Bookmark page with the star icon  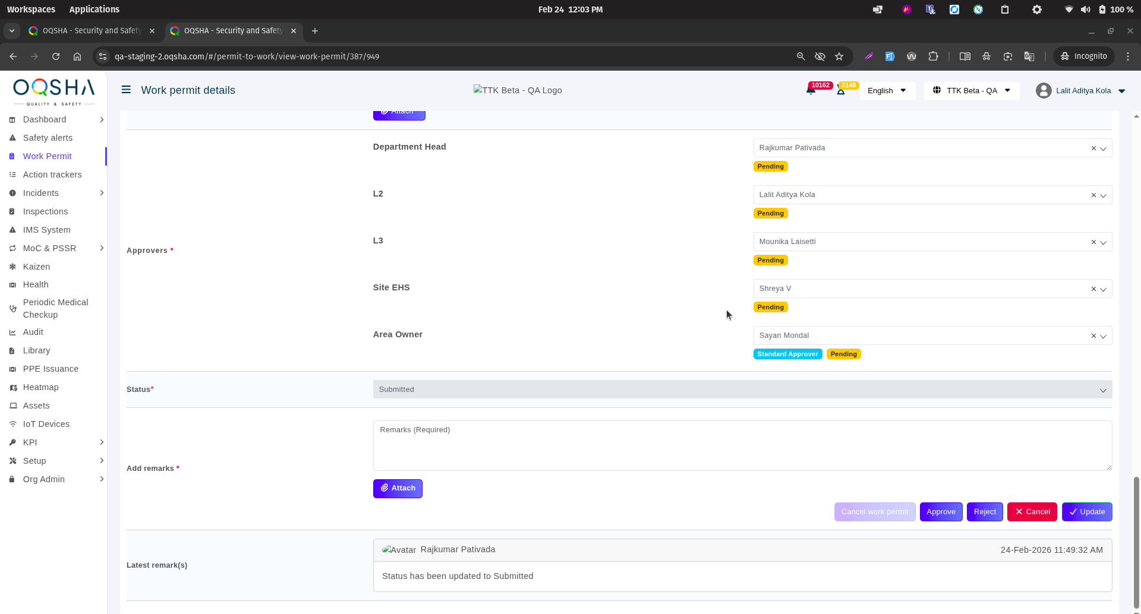pyautogui.click(x=839, y=56)
